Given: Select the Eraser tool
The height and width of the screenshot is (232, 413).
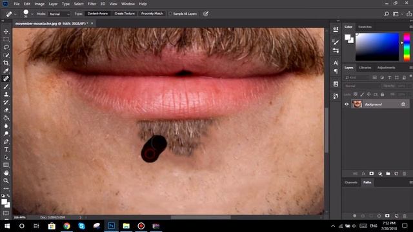Looking at the screenshot, I should (6, 110).
